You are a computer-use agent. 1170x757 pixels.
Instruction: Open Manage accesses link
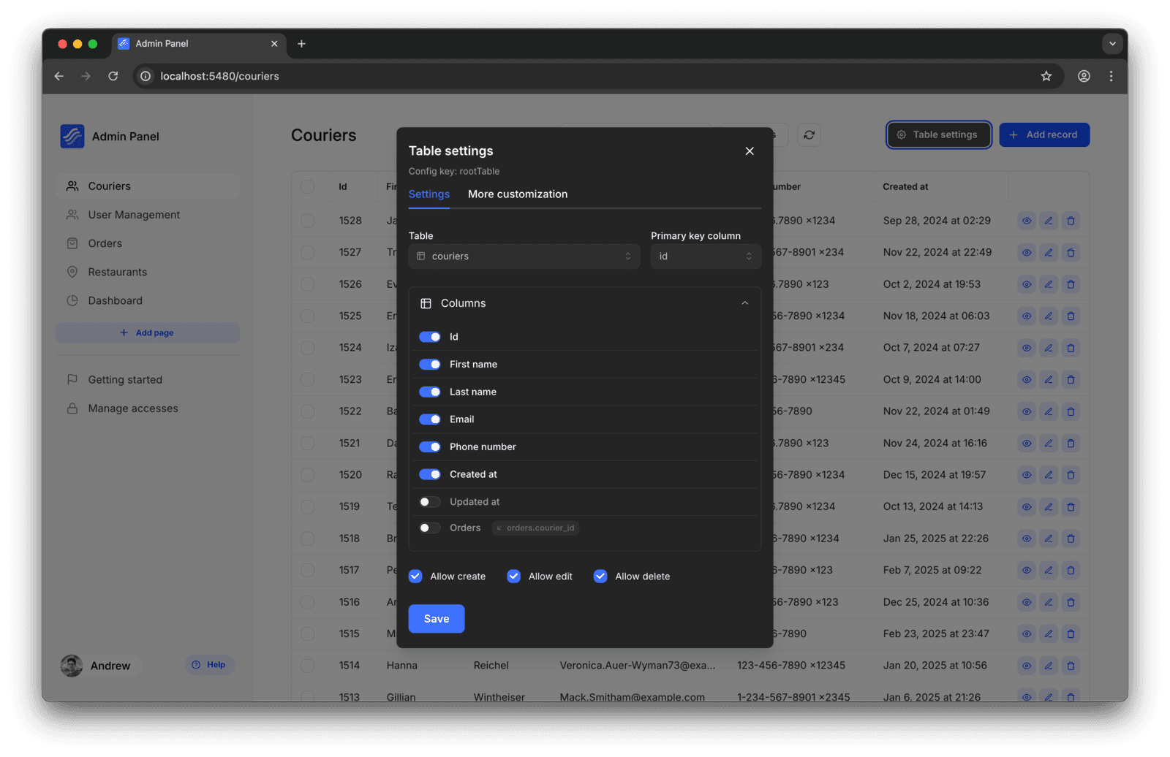(x=148, y=408)
